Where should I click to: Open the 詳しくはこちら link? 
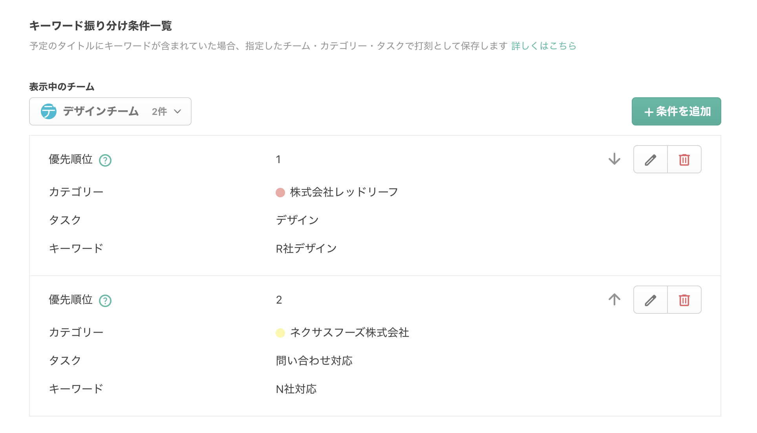tap(543, 46)
